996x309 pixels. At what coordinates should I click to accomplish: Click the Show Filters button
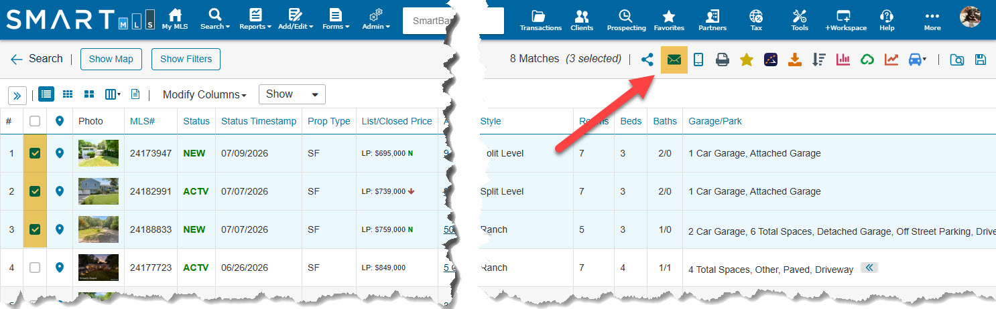[x=186, y=59]
